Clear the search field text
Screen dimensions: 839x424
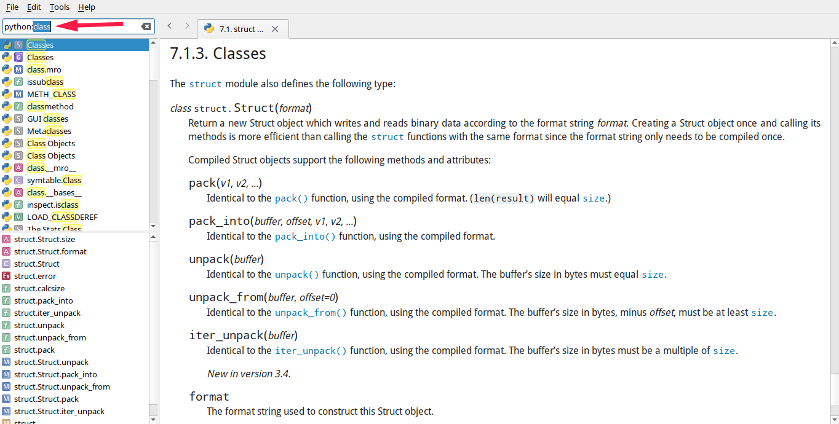coord(146,26)
